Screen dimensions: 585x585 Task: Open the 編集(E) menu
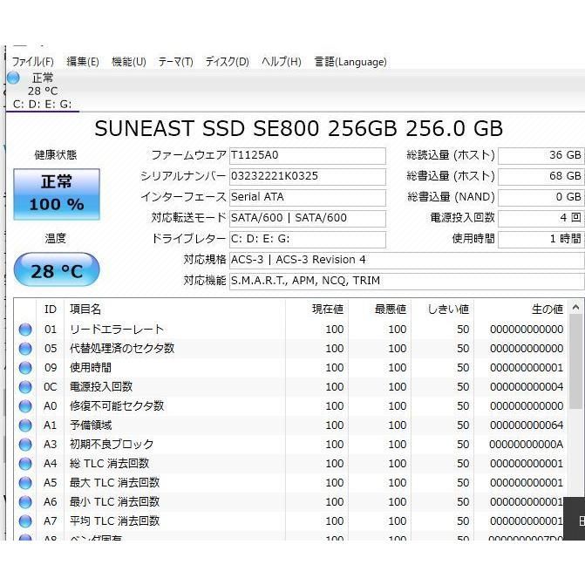[83, 62]
